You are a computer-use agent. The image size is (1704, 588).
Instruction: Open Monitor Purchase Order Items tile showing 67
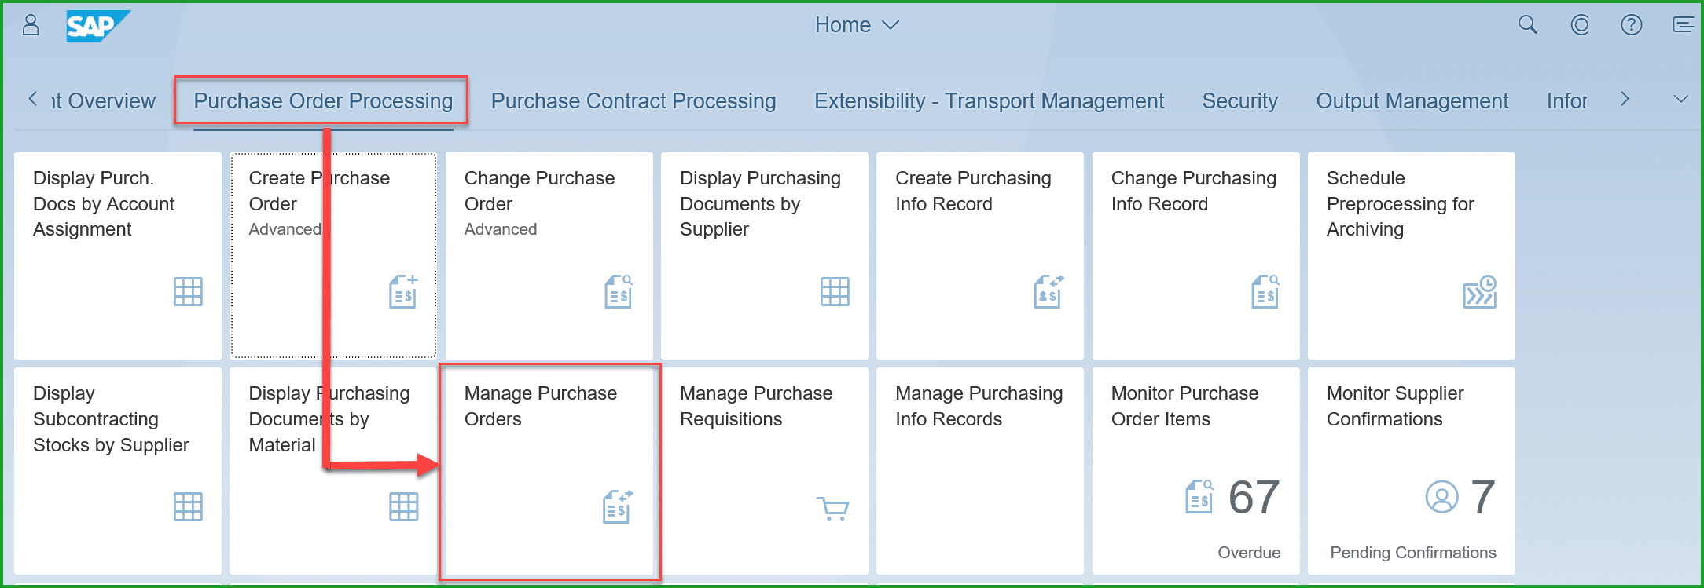pos(1195,471)
